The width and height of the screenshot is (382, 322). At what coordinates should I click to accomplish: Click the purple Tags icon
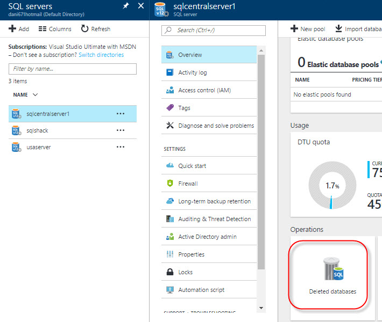170,107
